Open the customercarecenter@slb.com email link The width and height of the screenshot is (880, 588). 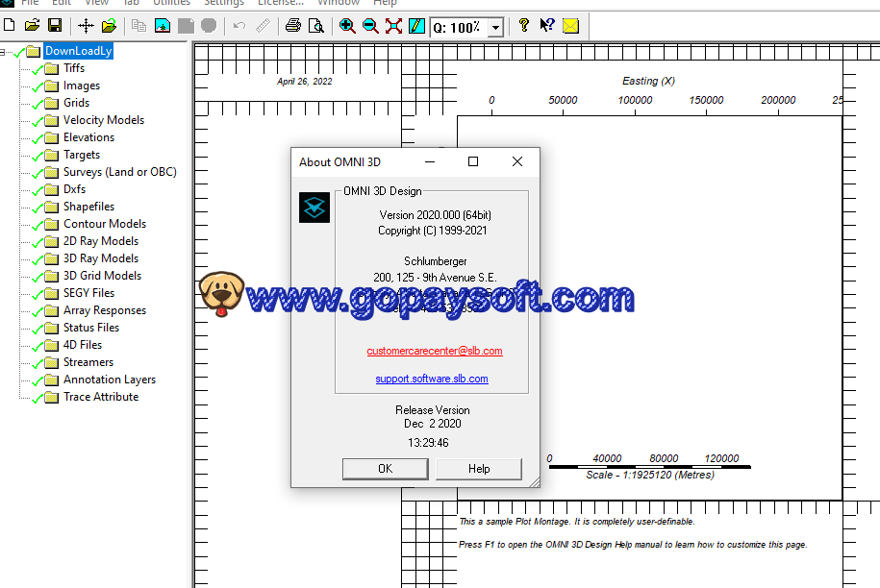[435, 351]
